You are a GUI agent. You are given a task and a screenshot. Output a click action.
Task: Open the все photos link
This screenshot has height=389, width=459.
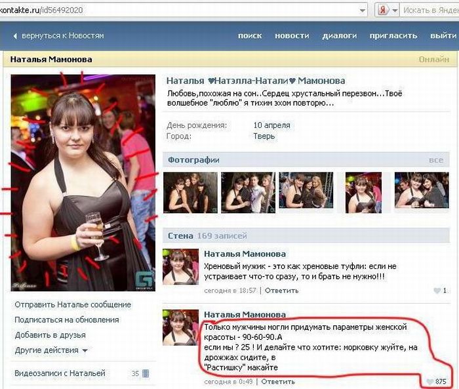[436, 160]
